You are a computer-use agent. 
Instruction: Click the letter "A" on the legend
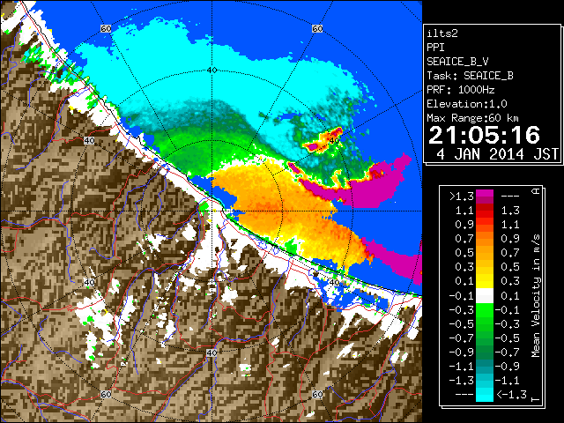click(x=536, y=191)
